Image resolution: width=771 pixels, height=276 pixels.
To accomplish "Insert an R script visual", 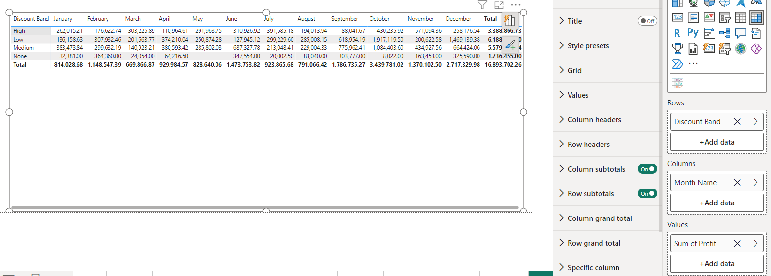I will point(677,33).
